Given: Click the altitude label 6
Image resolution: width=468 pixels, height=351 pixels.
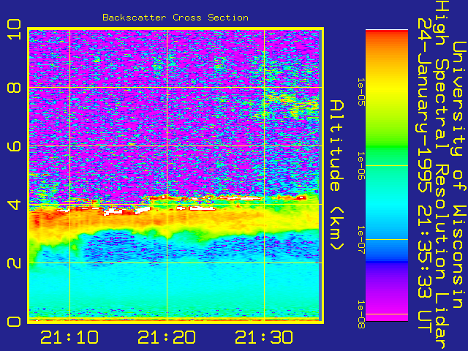Looking at the screenshot, I should point(14,146).
